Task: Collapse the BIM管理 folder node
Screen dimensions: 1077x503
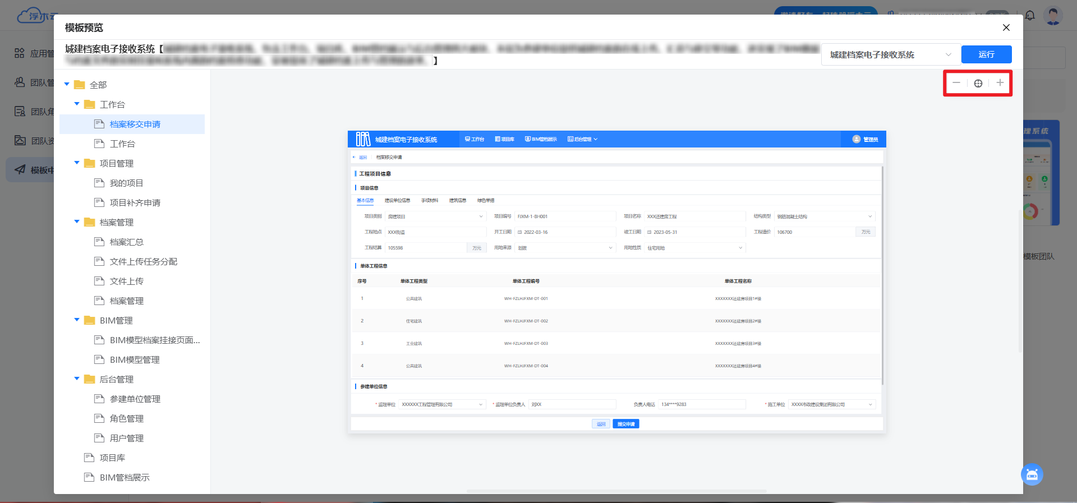Action: tap(77, 320)
